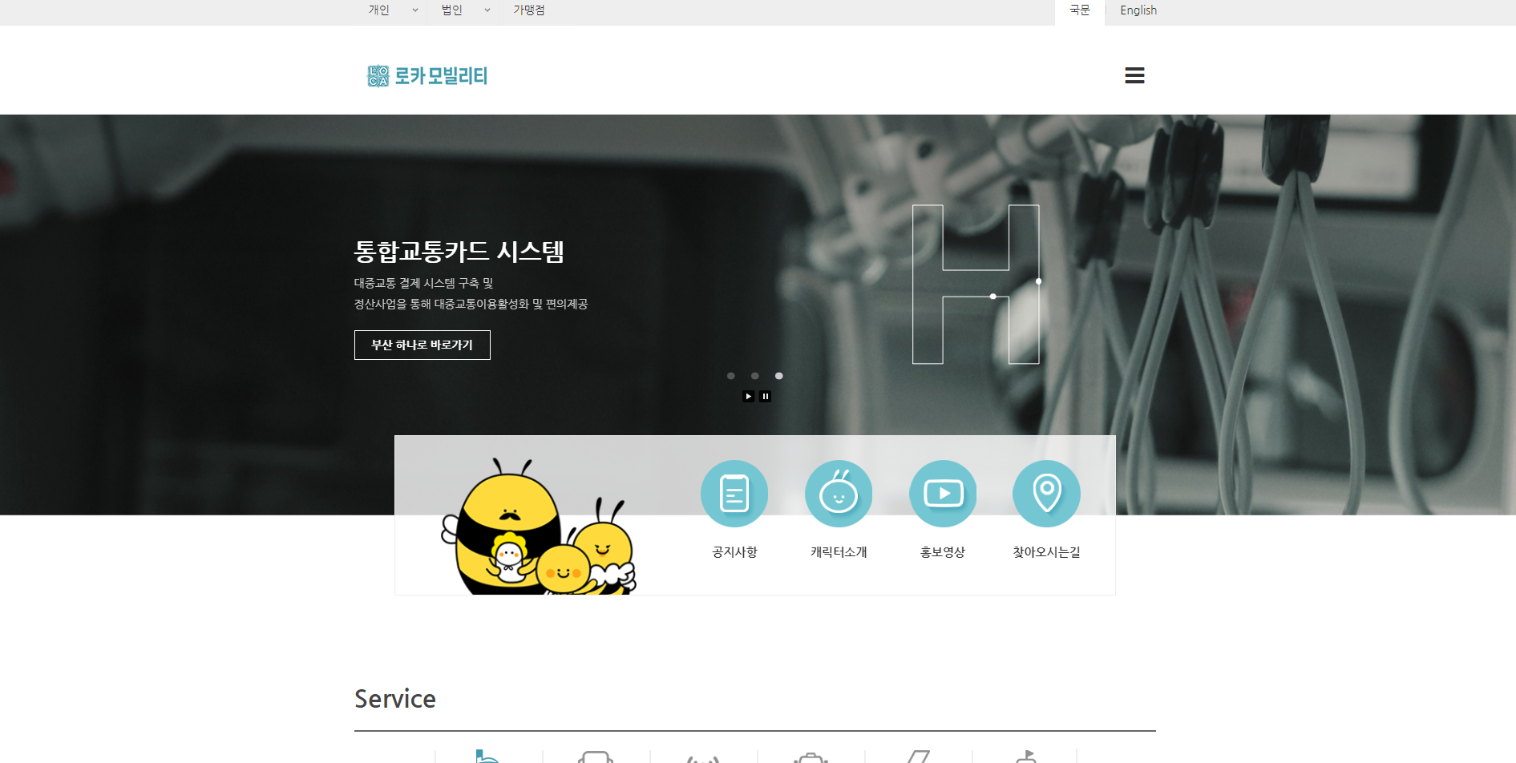Click the teal highlighted Service icon
Image resolution: width=1516 pixels, height=763 pixels.
pos(487,756)
